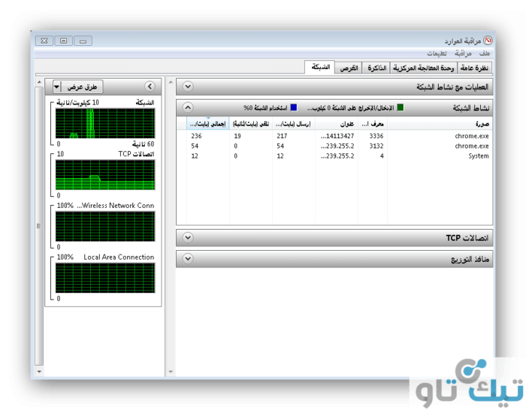This screenshot has width=526, height=410.
Task: Open the views dropdown arrow above the graphs
Action: (x=56, y=87)
